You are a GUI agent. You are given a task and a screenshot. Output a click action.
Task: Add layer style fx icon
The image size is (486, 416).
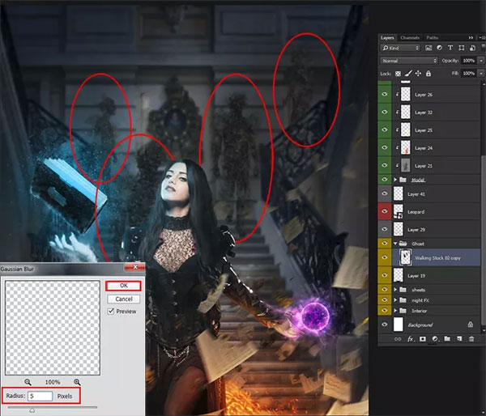point(410,339)
